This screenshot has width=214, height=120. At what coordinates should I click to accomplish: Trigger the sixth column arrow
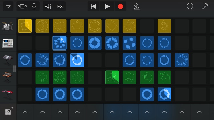coord(112,112)
